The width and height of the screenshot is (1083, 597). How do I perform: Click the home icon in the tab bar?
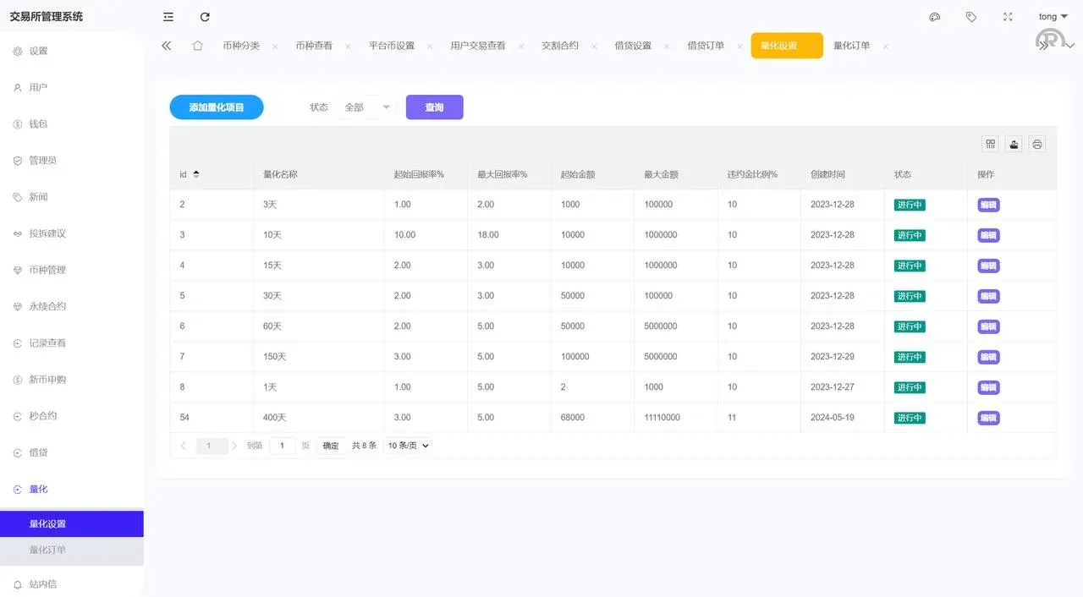(199, 46)
